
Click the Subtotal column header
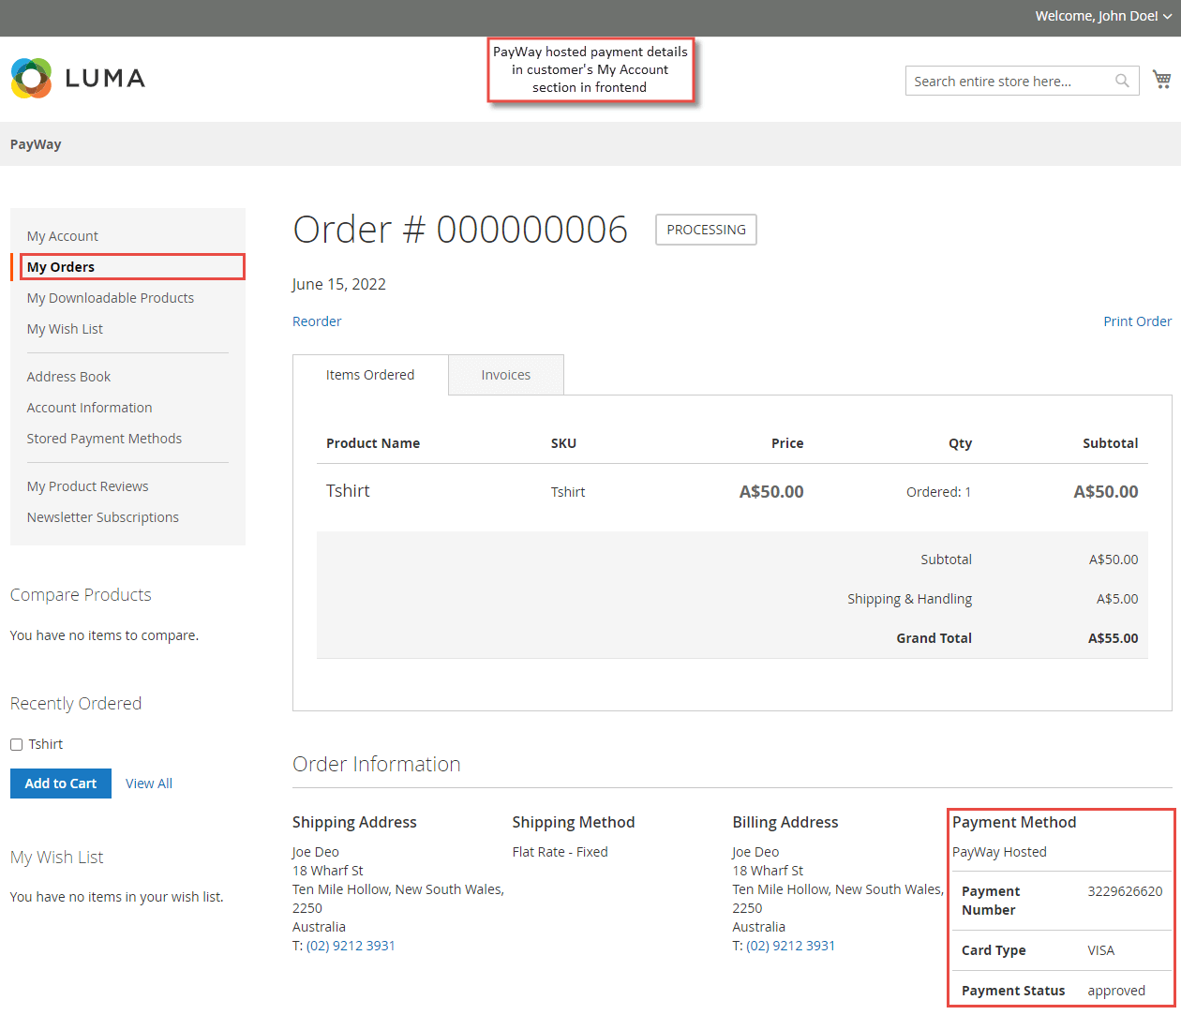(1110, 443)
